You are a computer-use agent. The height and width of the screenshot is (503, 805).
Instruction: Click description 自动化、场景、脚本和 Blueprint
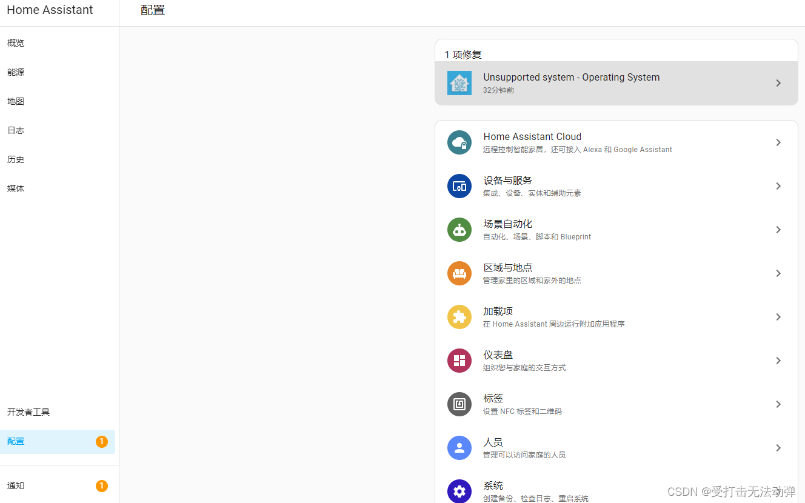537,237
